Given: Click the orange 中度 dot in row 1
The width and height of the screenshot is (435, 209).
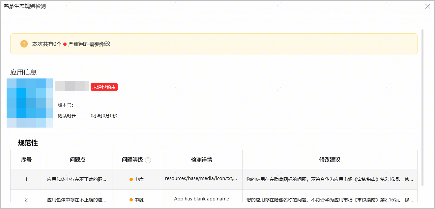Looking at the screenshot, I should click(x=131, y=179).
